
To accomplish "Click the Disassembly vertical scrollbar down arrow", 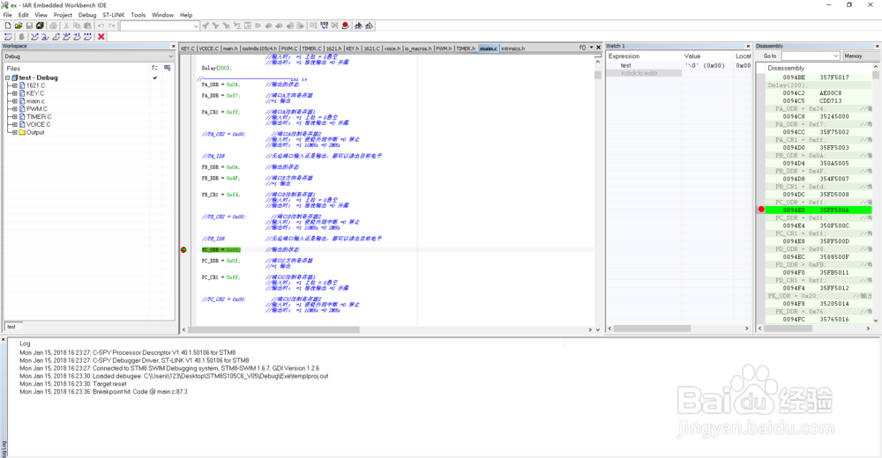I will 875,321.
